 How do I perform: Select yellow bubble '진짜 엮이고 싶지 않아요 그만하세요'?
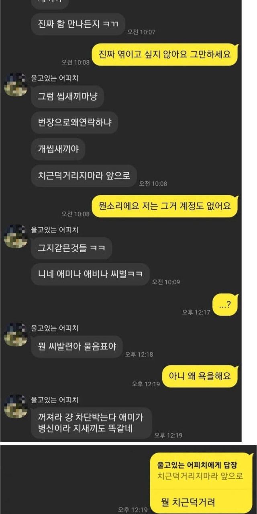pyautogui.click(x=165, y=55)
